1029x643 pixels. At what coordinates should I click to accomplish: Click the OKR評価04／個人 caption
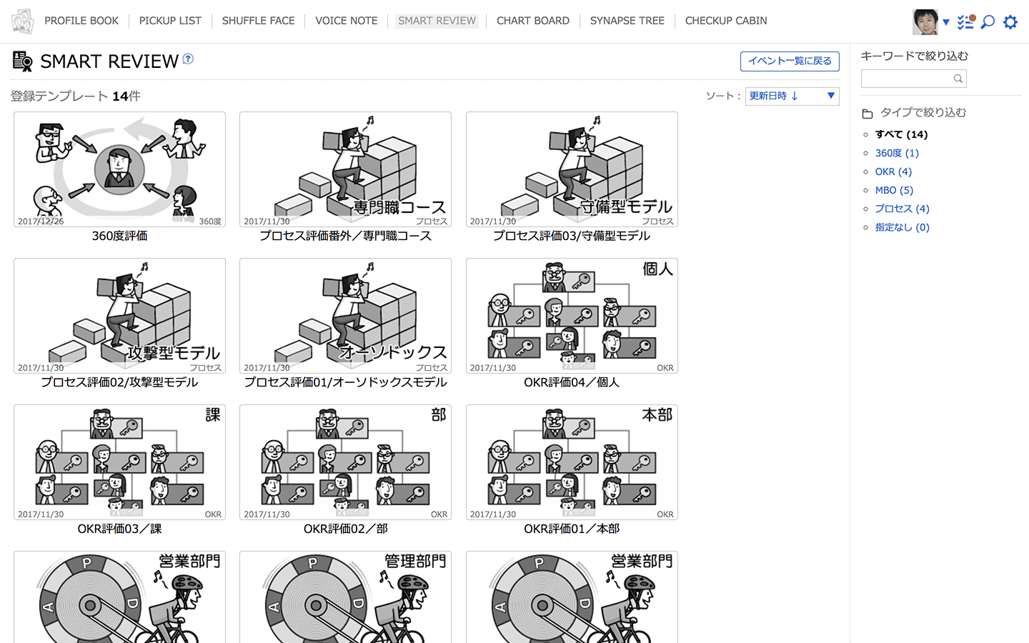[x=572, y=382]
